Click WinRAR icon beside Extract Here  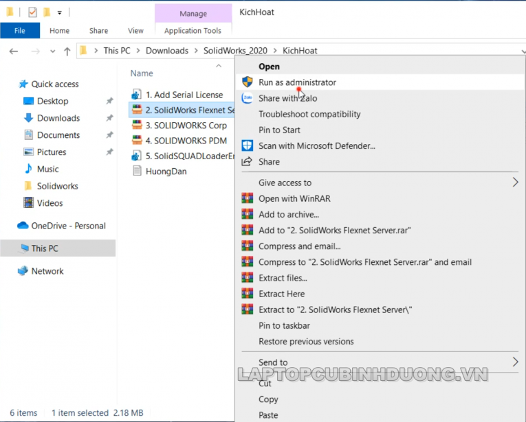pos(248,294)
